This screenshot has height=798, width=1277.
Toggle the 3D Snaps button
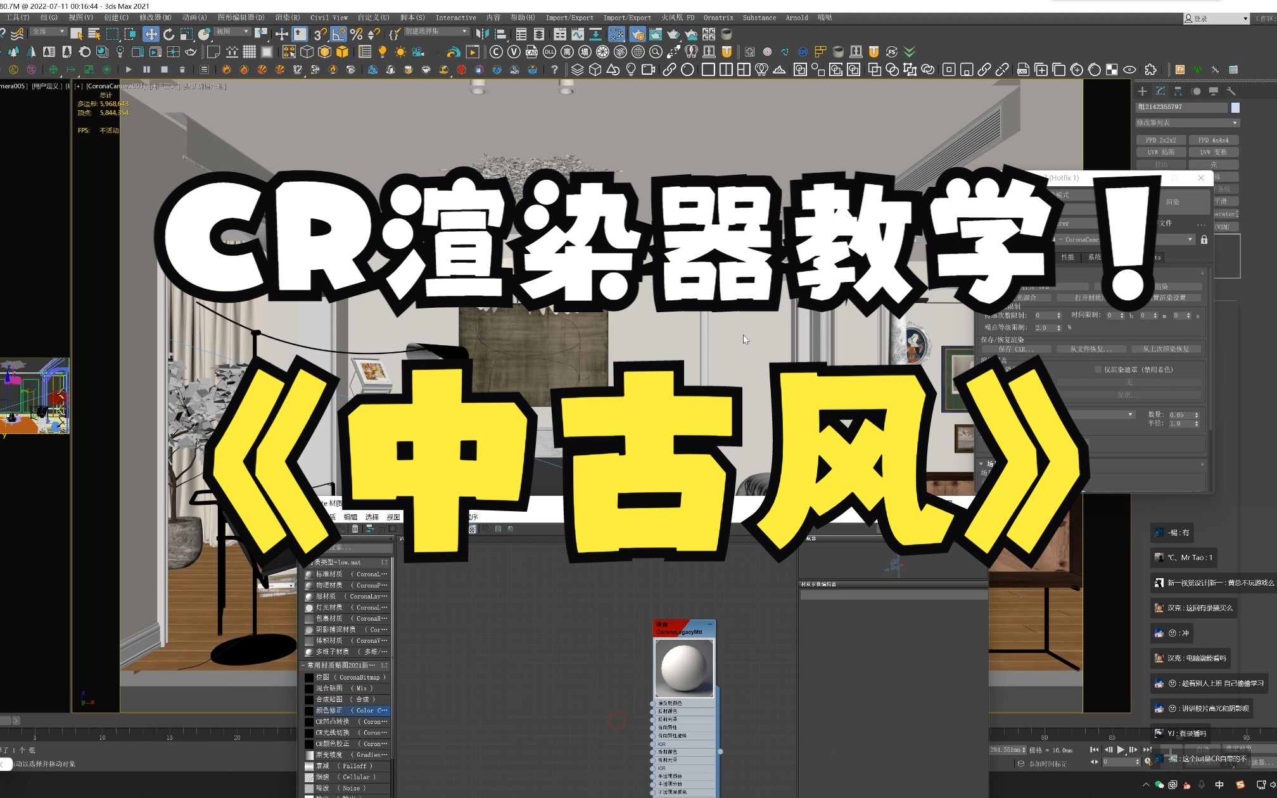click(x=321, y=34)
